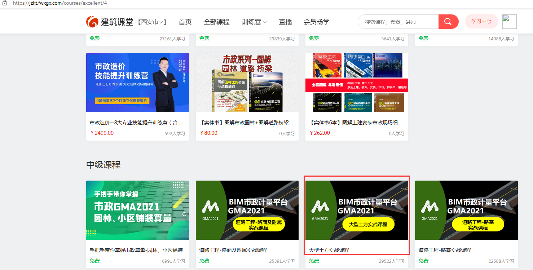The image size is (533, 270).
Task: Open the 市政造价技能提升训练营 thumbnail
Action: pyautogui.click(x=137, y=83)
